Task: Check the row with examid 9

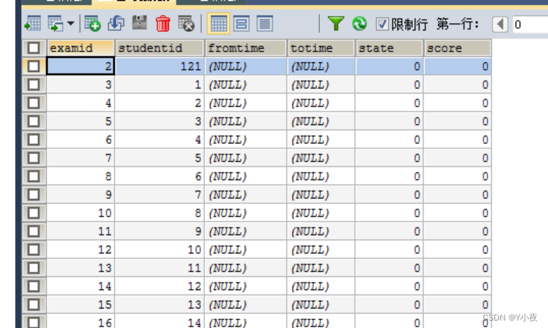Action: tap(34, 194)
